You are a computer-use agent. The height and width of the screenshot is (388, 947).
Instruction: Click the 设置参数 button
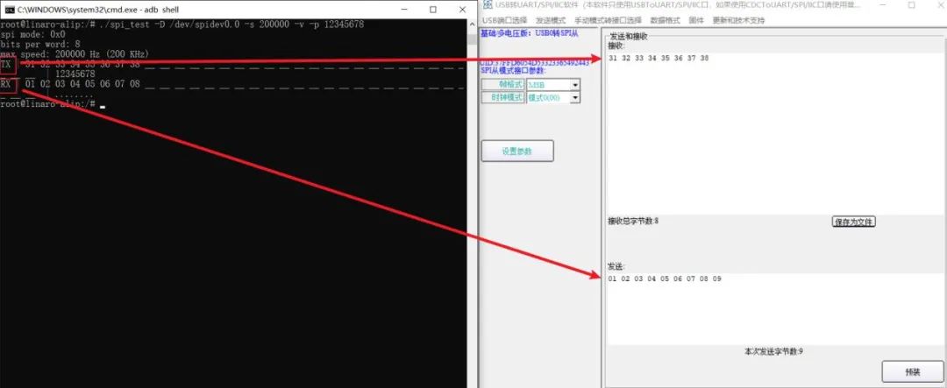click(517, 151)
